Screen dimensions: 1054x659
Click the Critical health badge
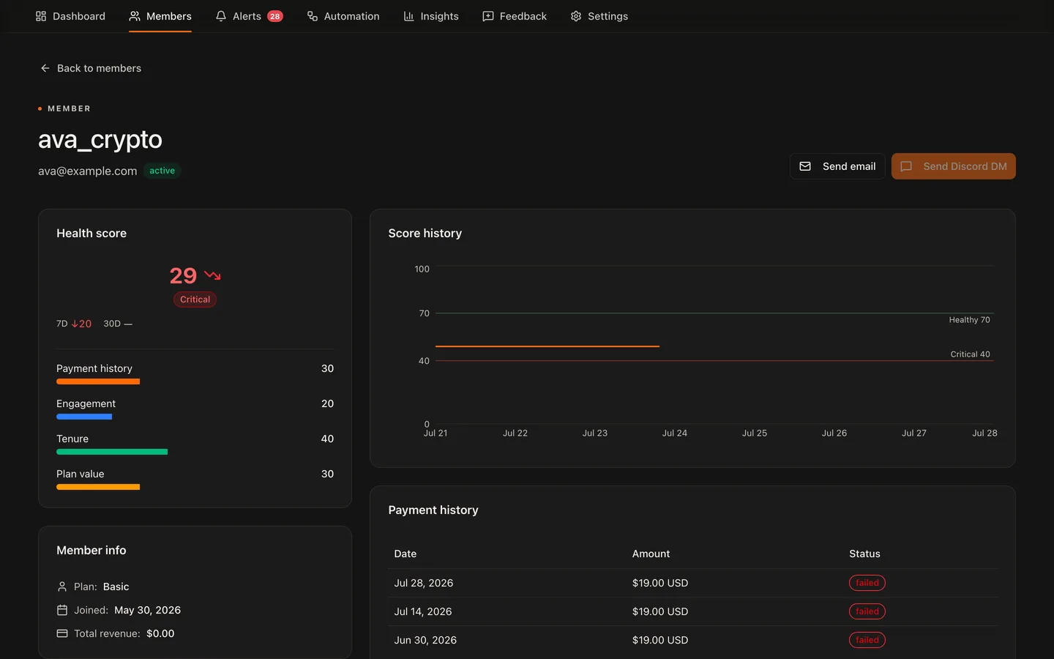pyautogui.click(x=195, y=299)
